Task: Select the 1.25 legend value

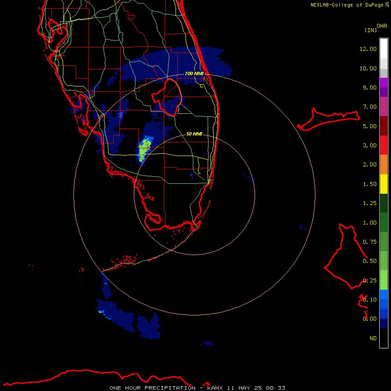Action: click(370, 203)
